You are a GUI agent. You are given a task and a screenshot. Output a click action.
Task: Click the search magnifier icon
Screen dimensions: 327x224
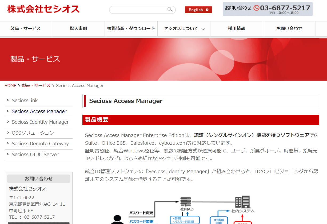[170, 10]
